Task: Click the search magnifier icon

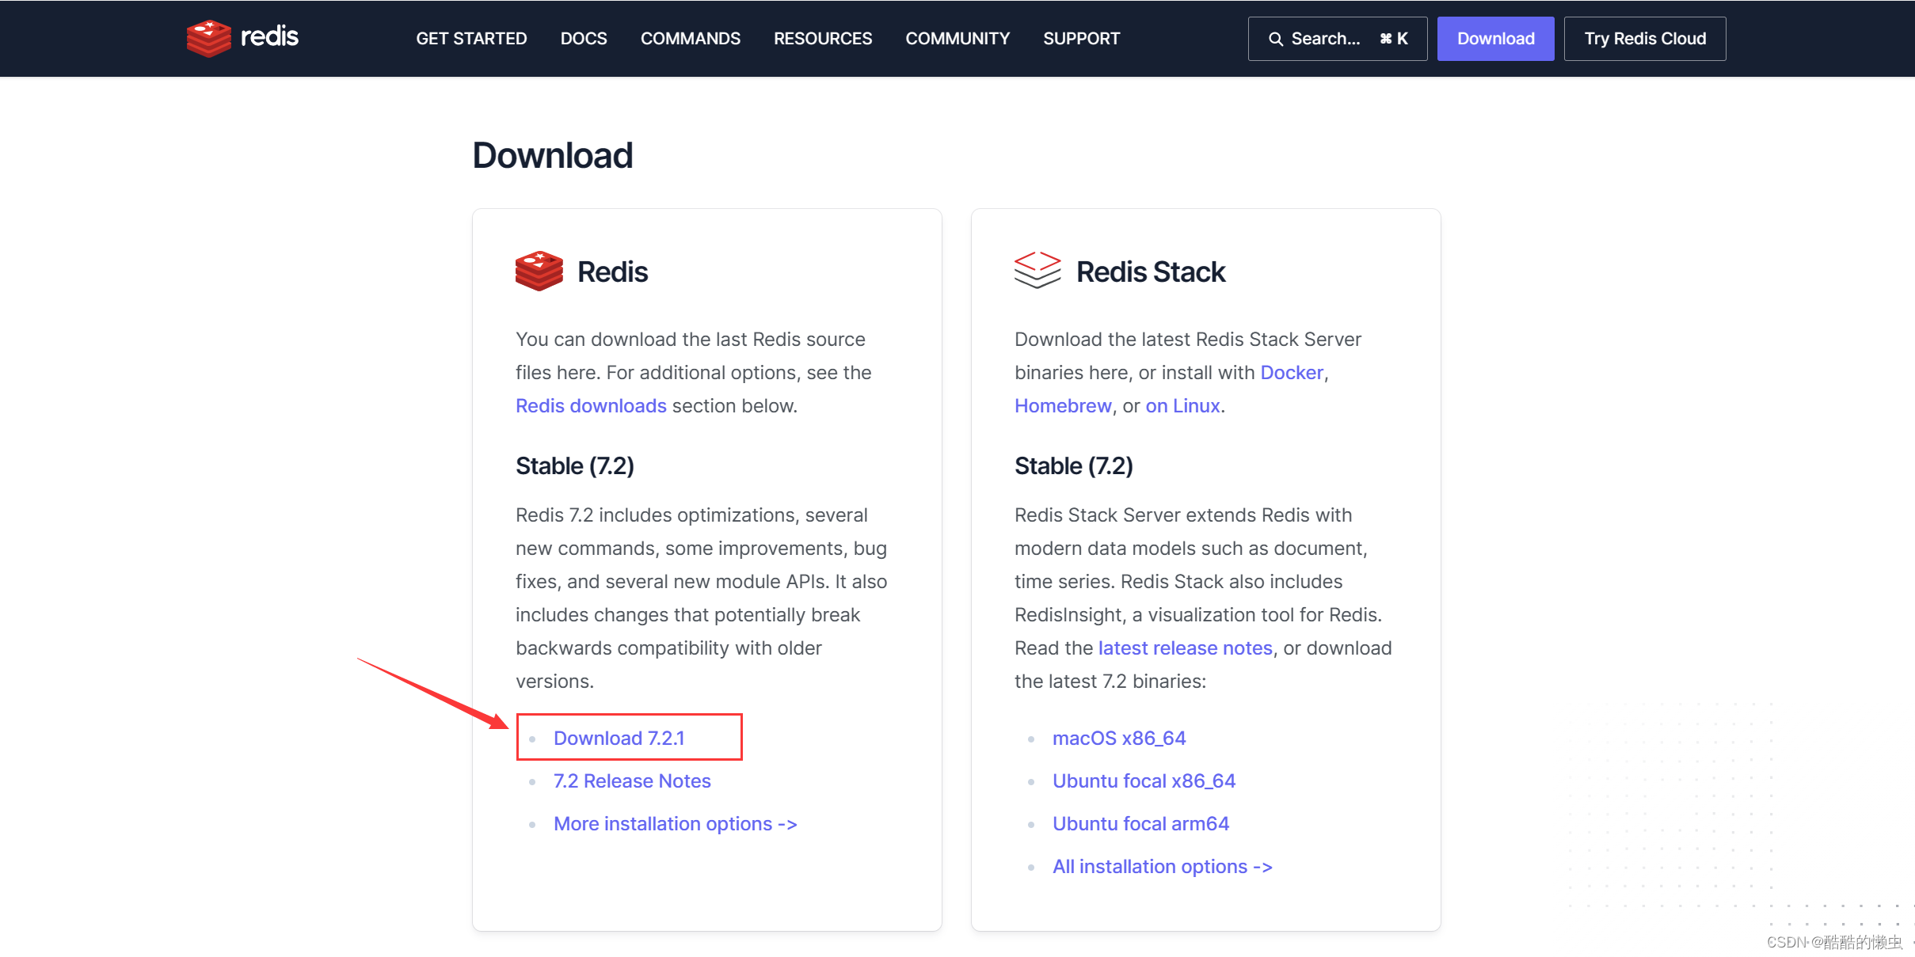Action: pyautogui.click(x=1275, y=39)
